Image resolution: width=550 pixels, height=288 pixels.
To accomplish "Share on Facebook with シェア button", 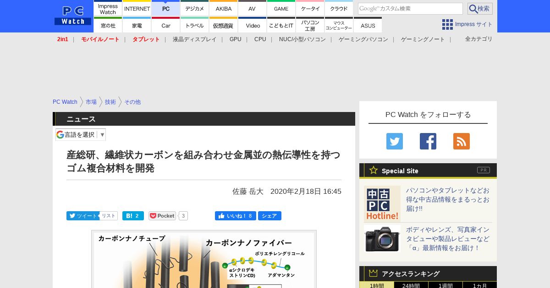I will tap(269, 216).
